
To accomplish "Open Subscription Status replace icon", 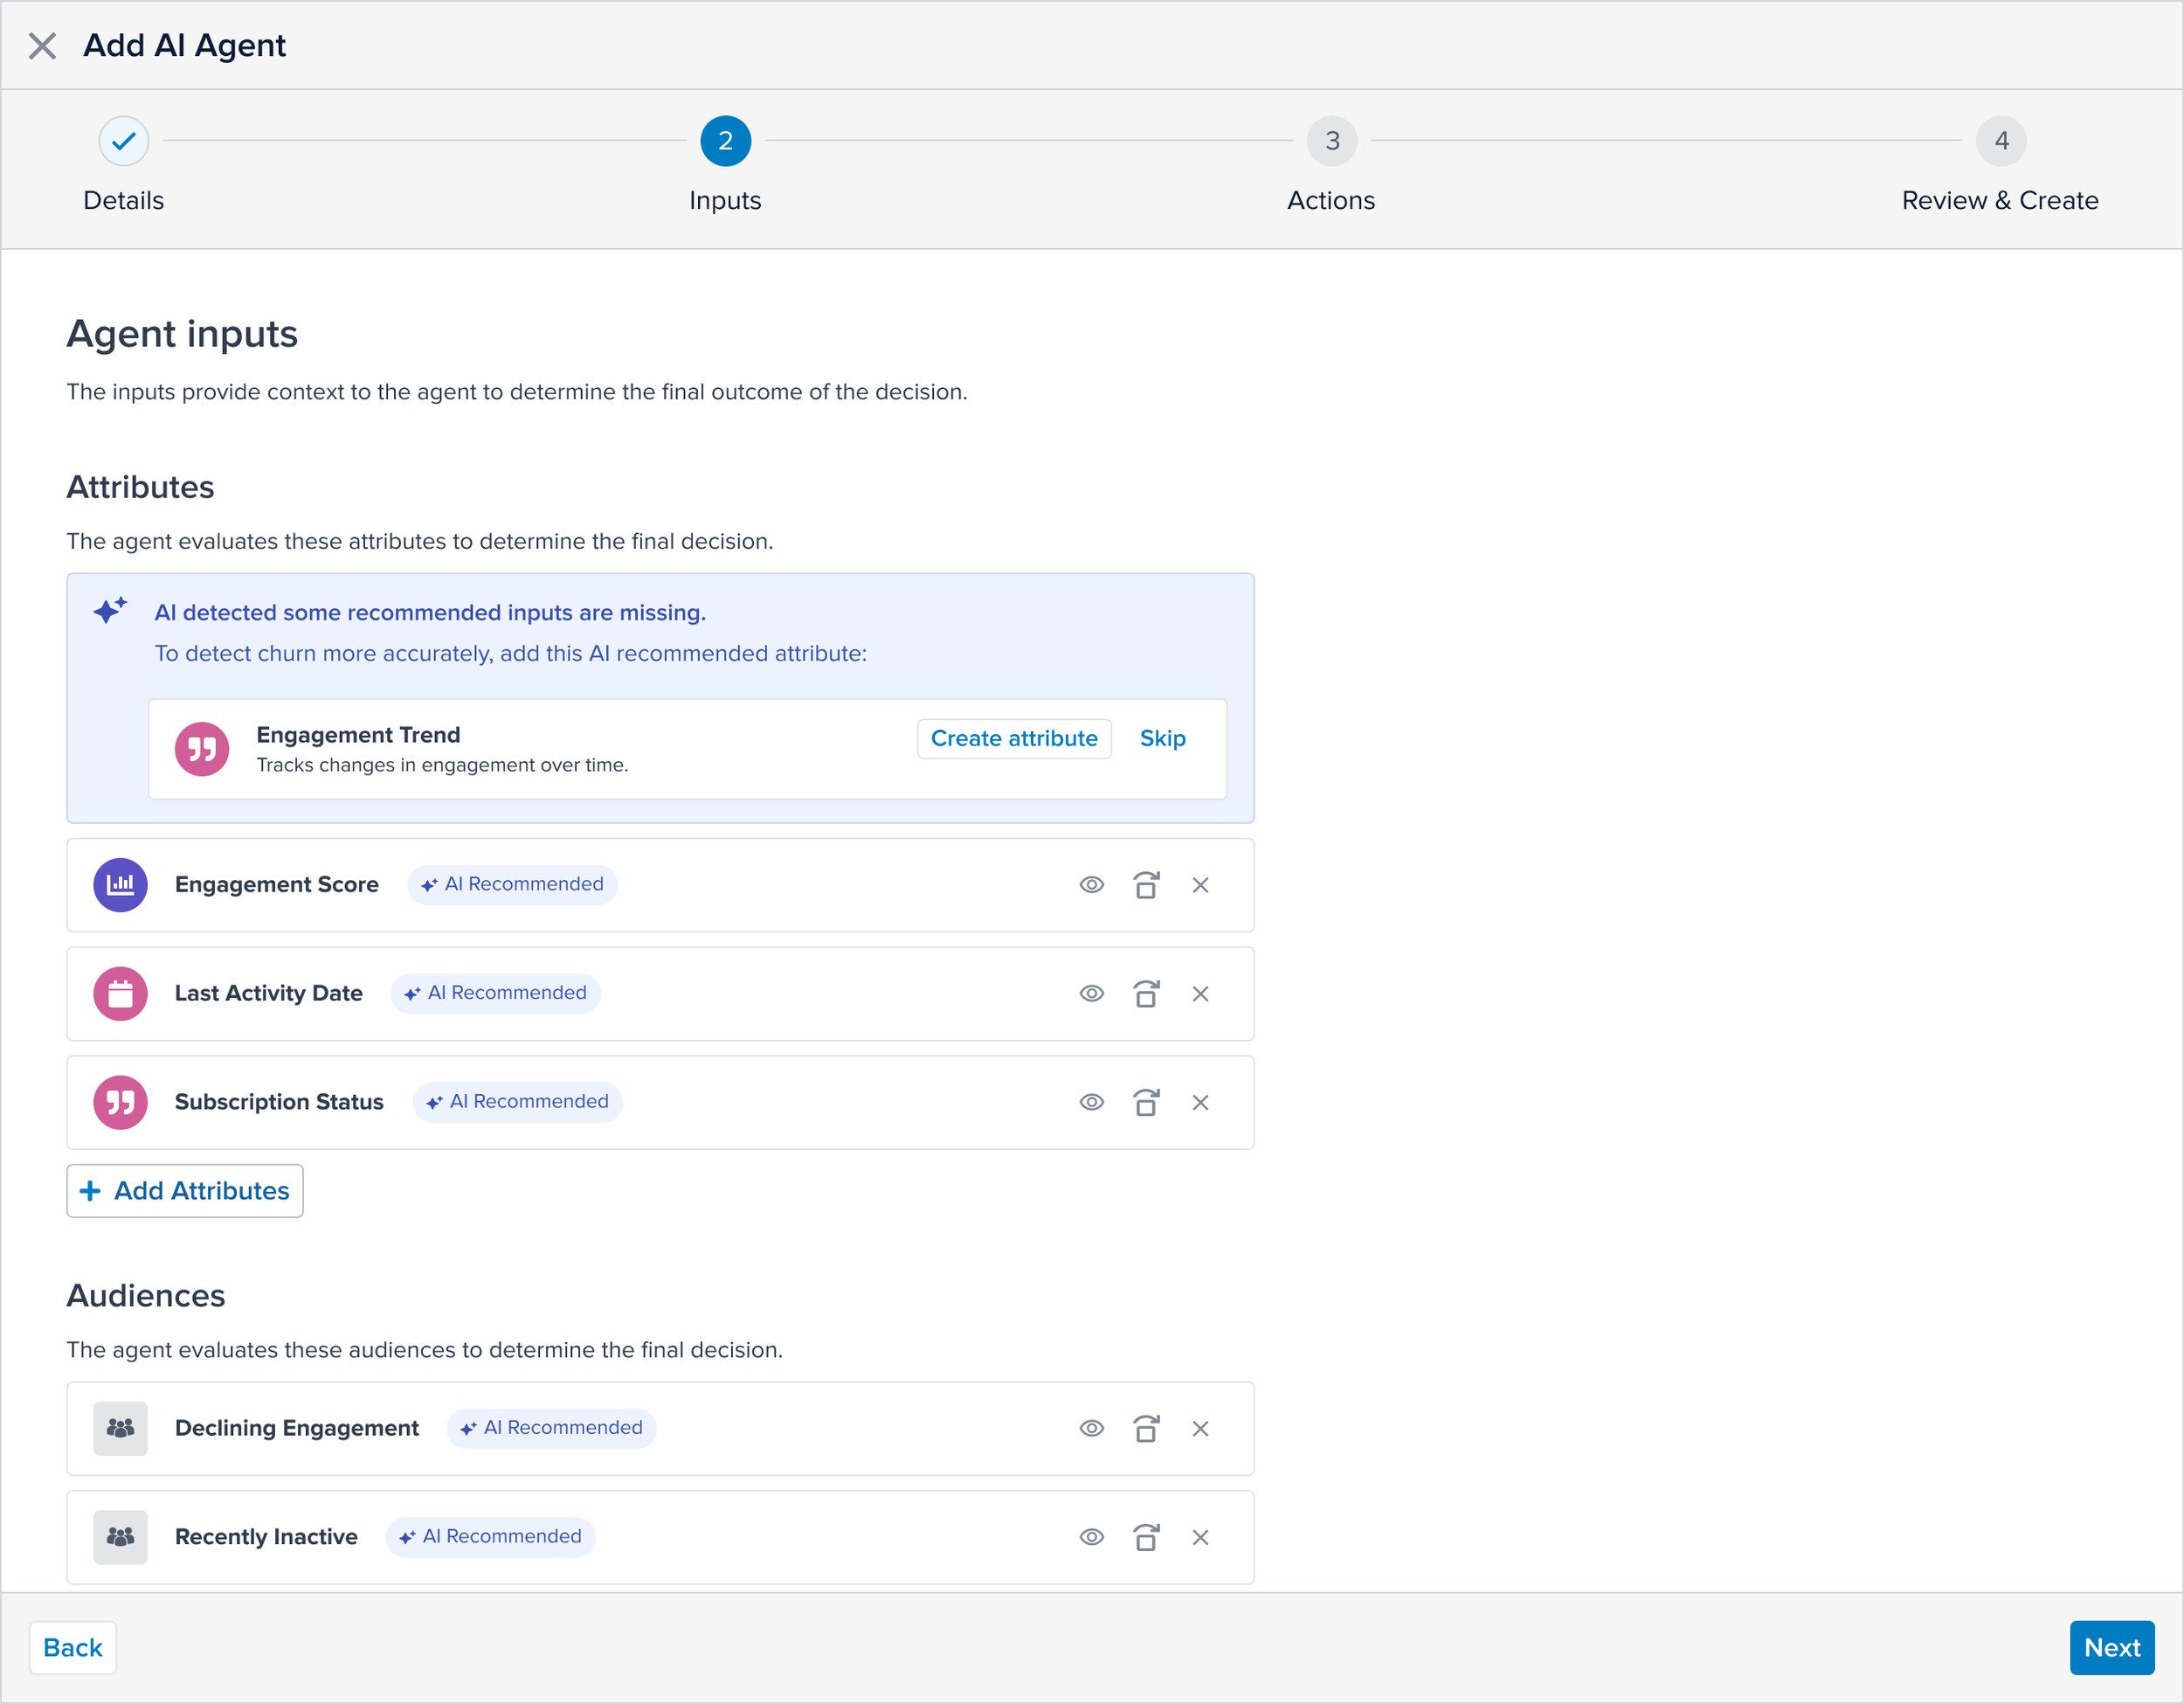I will click(x=1146, y=1102).
